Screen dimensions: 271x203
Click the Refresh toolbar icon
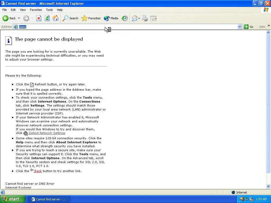[x=47, y=18]
